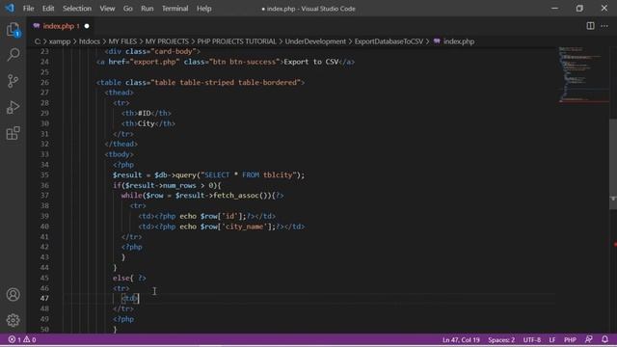This screenshot has width=617, height=347.
Task: Open the Extensions view
Action: [x=13, y=133]
